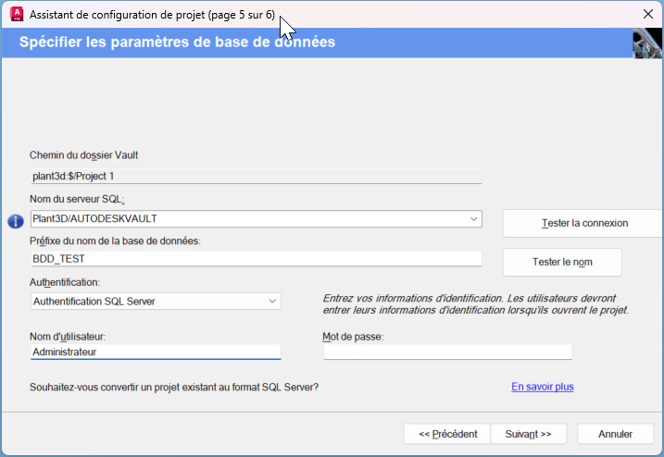Click the Préfixe du nom de la base label
This screenshot has width=664, height=457.
115,241
